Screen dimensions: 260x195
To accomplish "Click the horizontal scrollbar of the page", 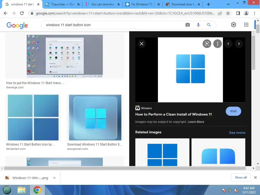I will point(125,168).
